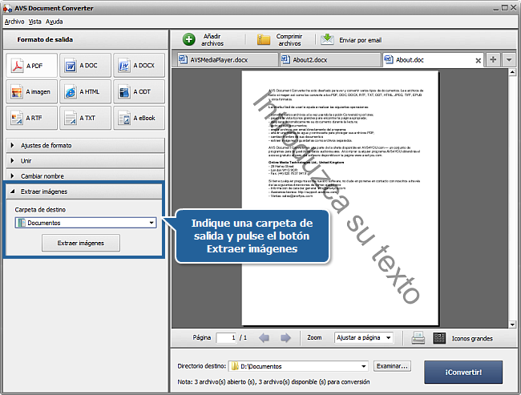Select the A DOC output format
The height and width of the screenshot is (395, 521).
[86, 66]
